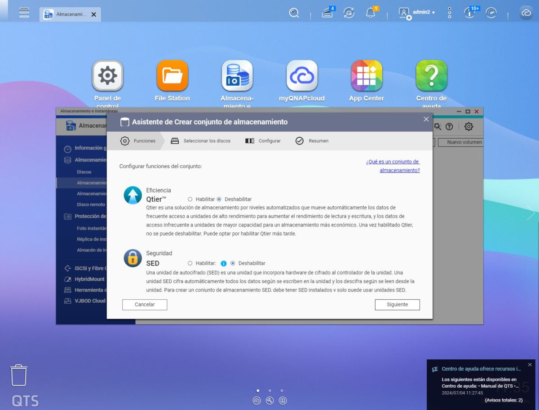Viewport: 539px width, 410px height.
Task: Open help question mark in Almacenamiento window
Action: (449, 126)
